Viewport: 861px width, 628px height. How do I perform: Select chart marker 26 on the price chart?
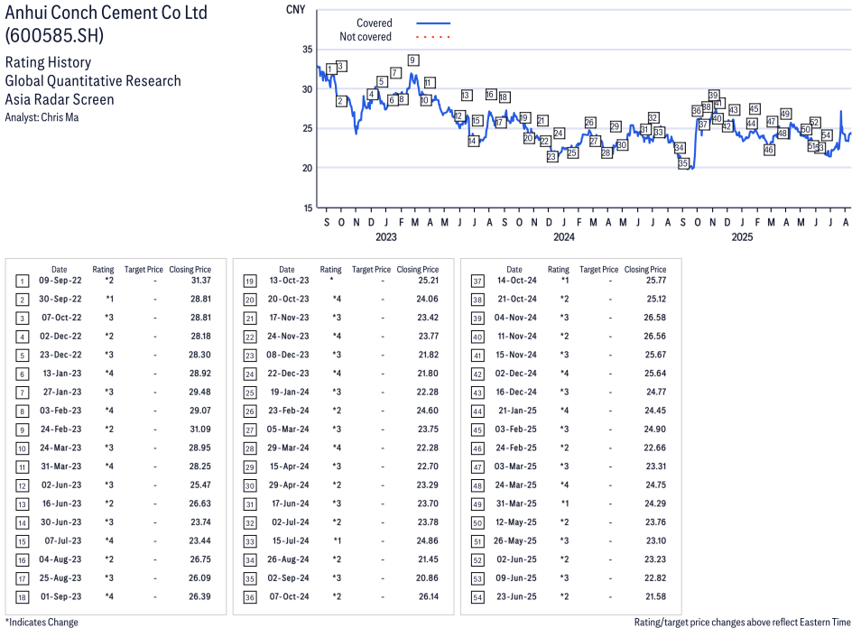tap(589, 123)
